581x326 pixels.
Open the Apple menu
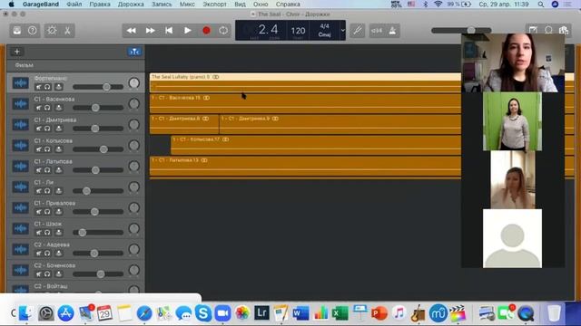tap(12, 4)
